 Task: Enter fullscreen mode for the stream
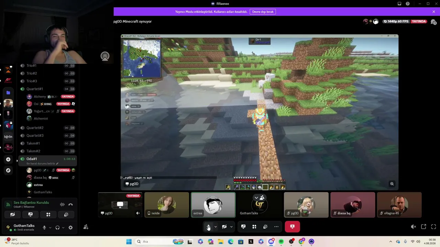pos(433,227)
